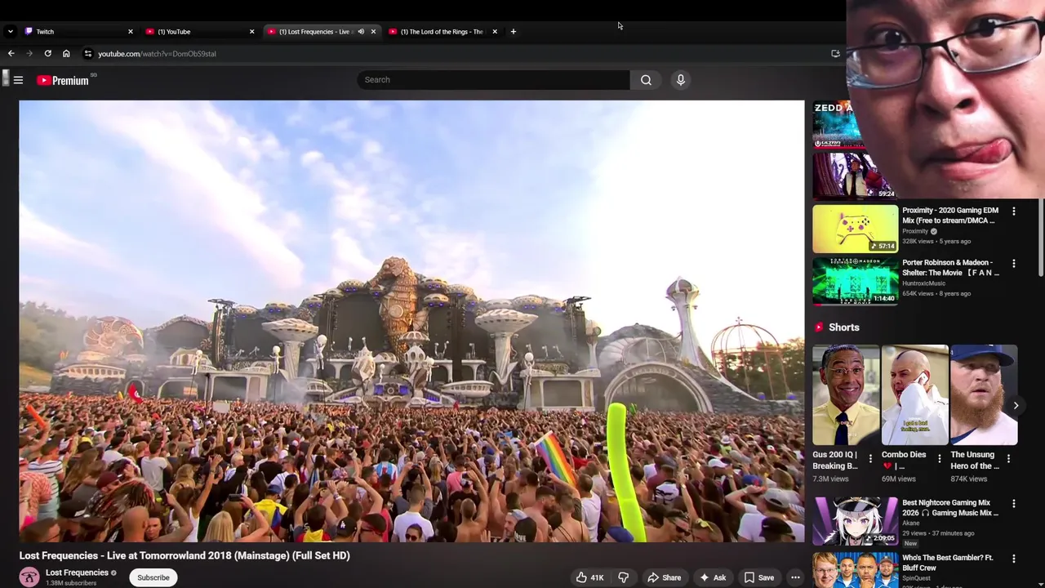Like the video with thumbs up

pyautogui.click(x=589, y=577)
